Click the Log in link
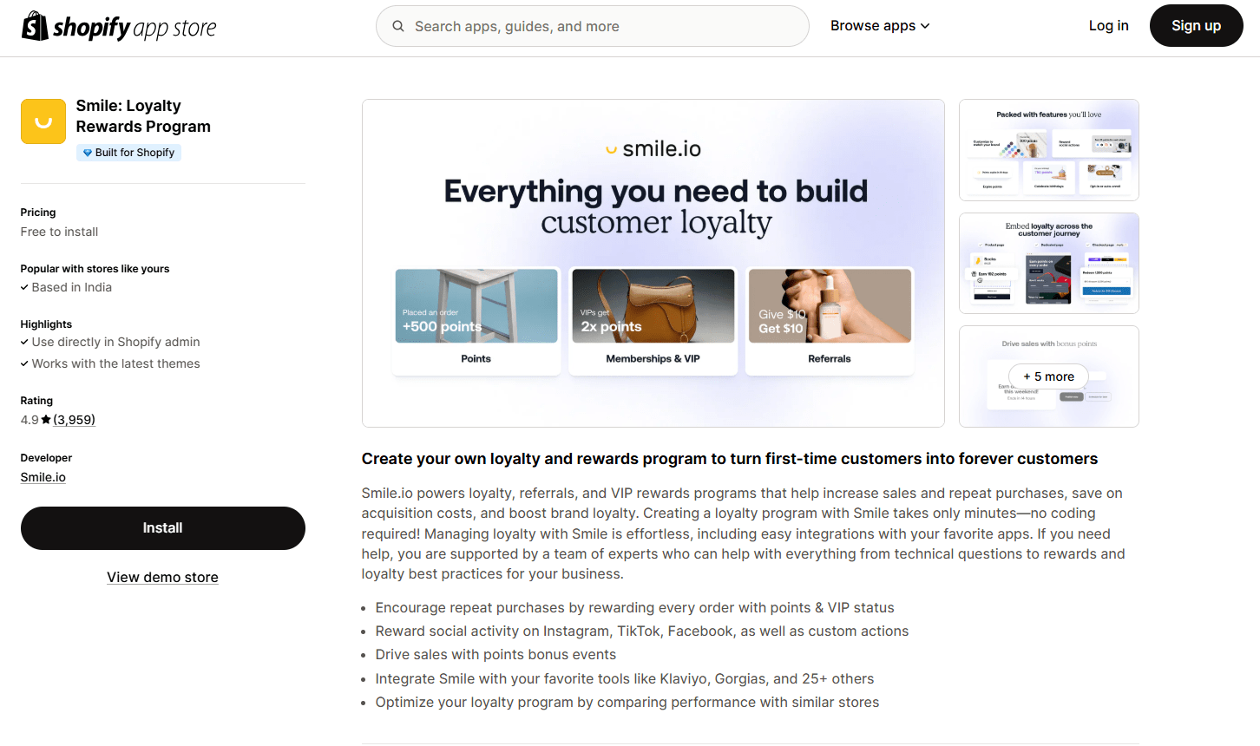This screenshot has width=1260, height=746. tap(1109, 26)
